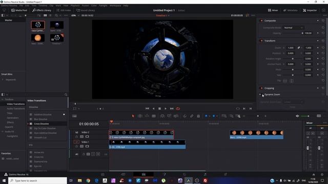Adjust the Pitch slider
The height and width of the screenshot is (184, 328).
pos(293,70)
